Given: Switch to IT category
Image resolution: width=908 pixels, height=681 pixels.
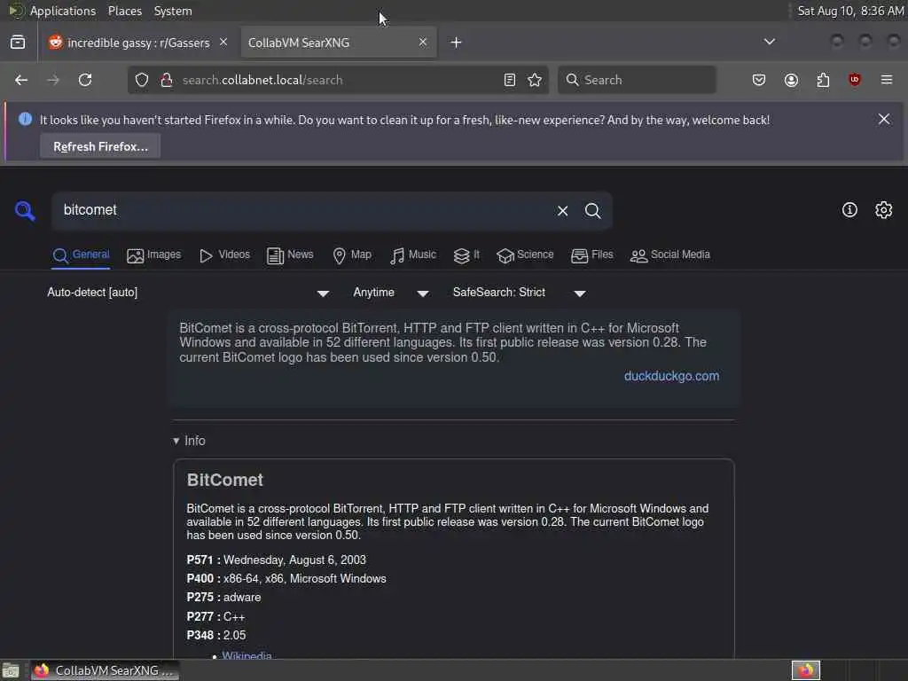Looking at the screenshot, I should pos(466,254).
